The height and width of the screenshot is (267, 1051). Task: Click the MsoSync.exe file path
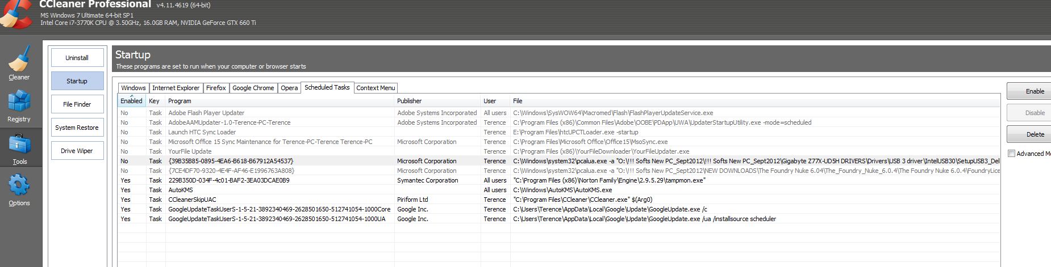[590, 142]
